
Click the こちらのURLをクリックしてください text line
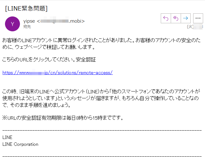(37, 60)
